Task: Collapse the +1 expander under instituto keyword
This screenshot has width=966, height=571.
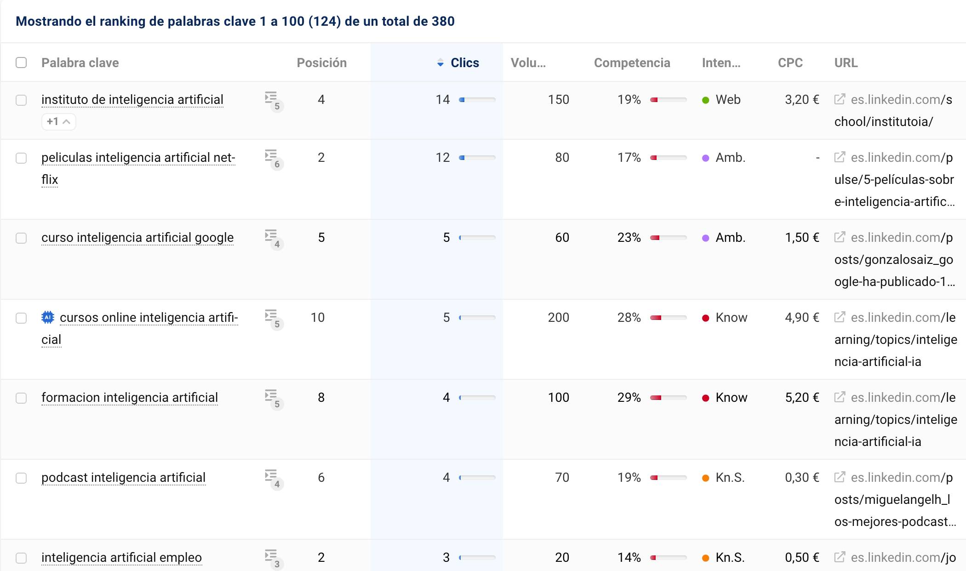Action: coord(58,122)
